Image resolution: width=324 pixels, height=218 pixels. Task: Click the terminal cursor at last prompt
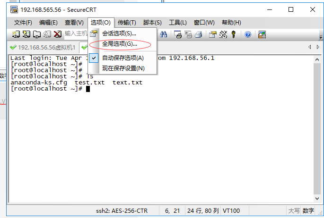[88, 89]
